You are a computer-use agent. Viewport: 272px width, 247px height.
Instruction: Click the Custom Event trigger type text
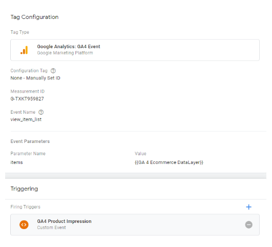tap(52, 228)
